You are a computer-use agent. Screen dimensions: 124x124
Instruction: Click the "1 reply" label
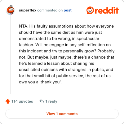(x=51, y=101)
